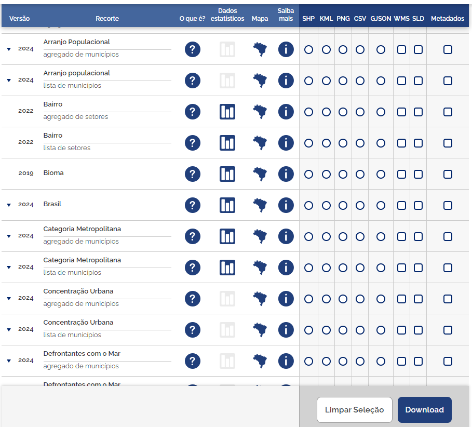Click question mark for Arranjo Populacional agregado de municípios
472x427 pixels.
point(193,49)
